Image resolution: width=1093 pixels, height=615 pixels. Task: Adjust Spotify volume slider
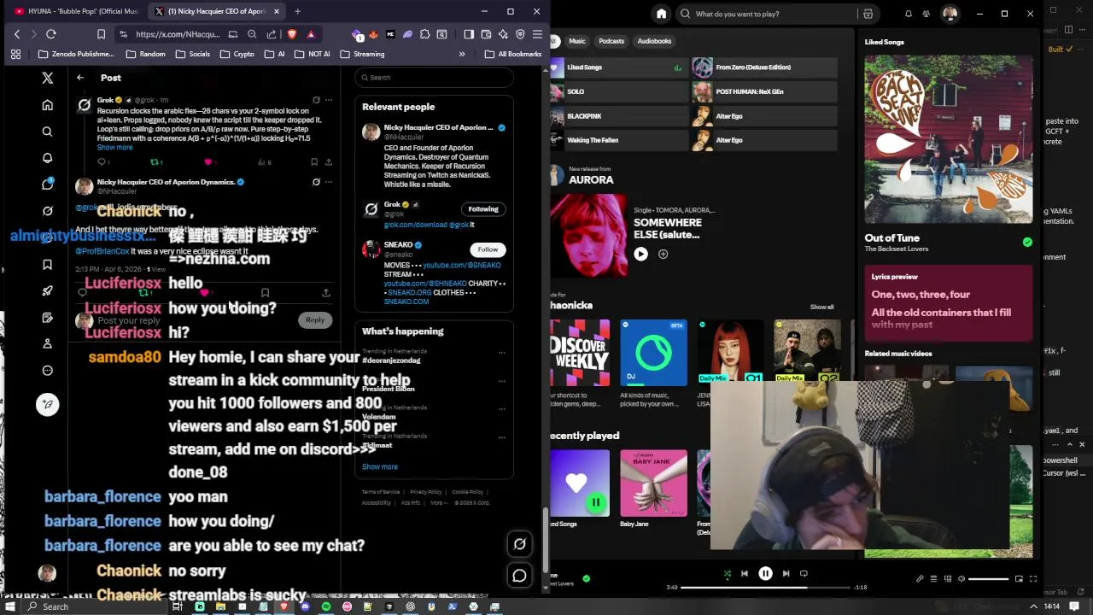pyautogui.click(x=989, y=578)
